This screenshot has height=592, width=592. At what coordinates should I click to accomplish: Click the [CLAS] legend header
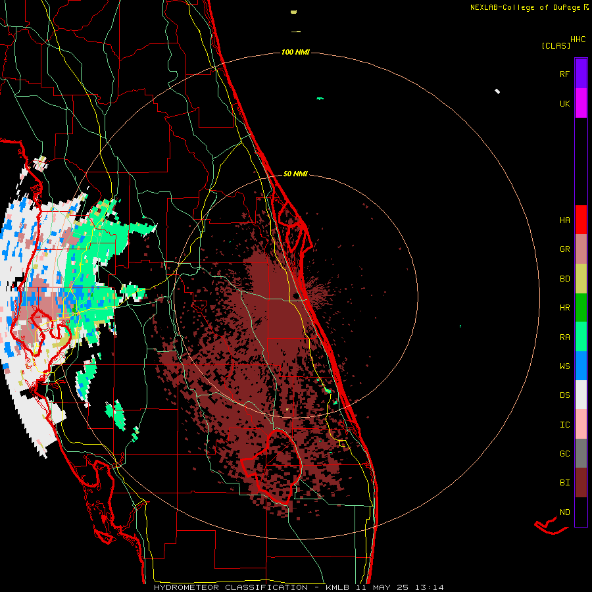click(556, 45)
